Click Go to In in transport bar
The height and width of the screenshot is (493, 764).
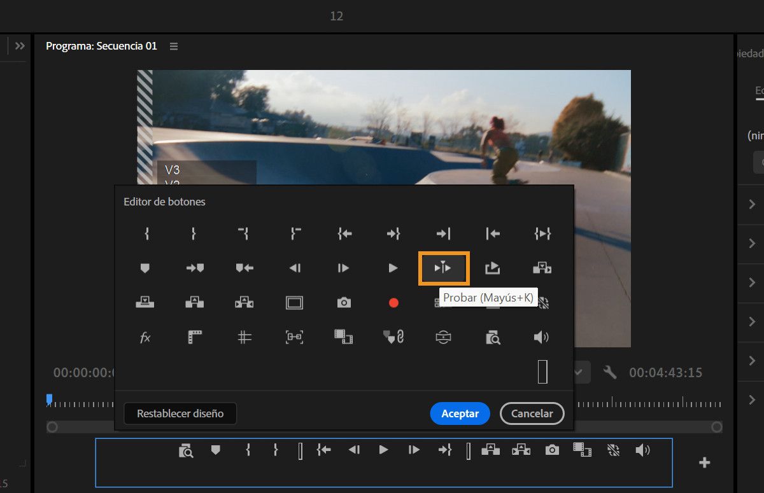(x=324, y=450)
